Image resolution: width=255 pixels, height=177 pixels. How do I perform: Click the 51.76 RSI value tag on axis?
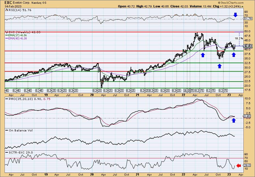click(248, 19)
